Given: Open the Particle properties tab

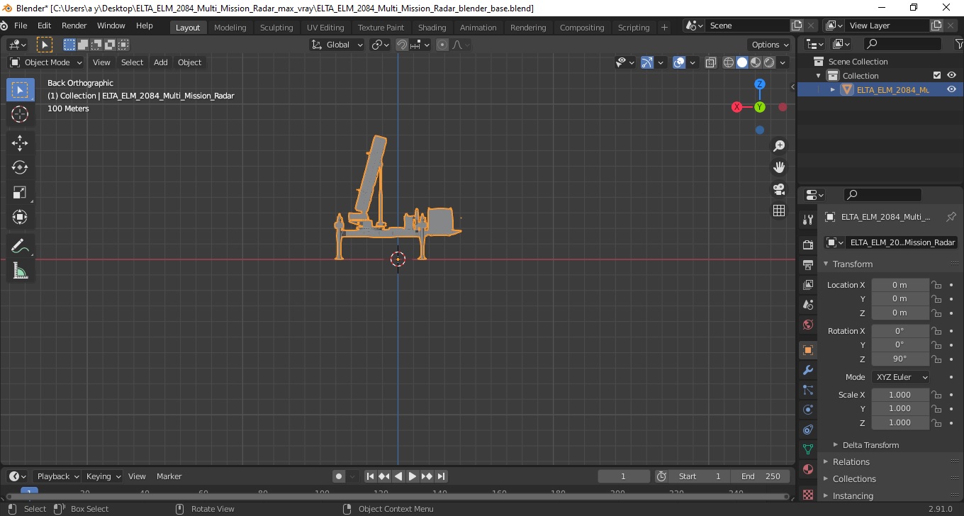Looking at the screenshot, I should pyautogui.click(x=808, y=390).
